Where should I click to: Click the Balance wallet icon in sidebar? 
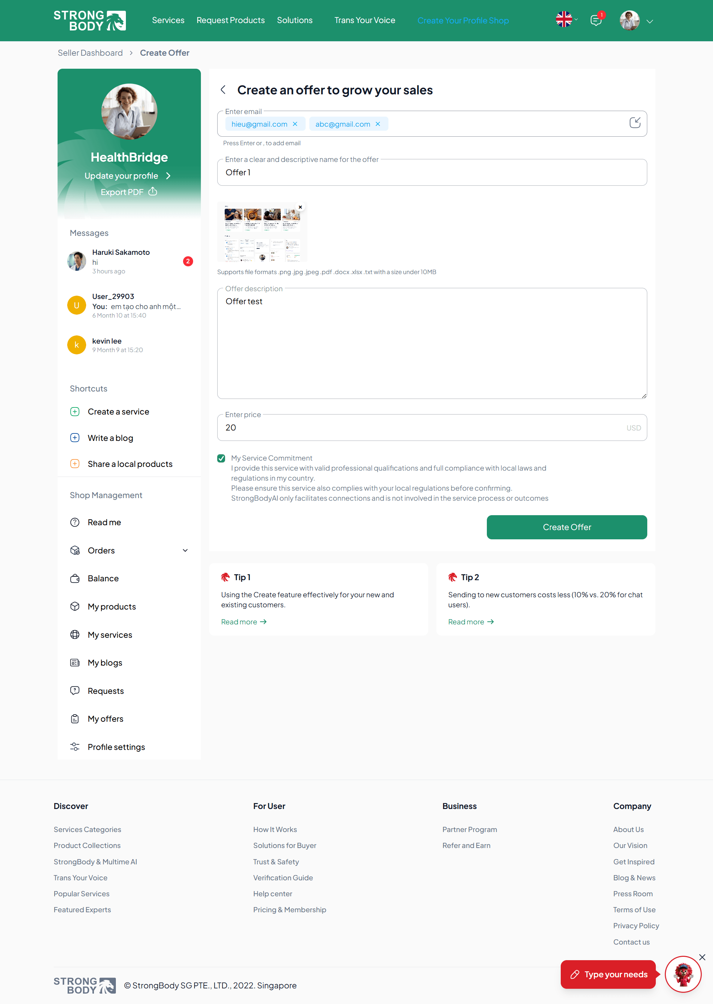click(75, 578)
